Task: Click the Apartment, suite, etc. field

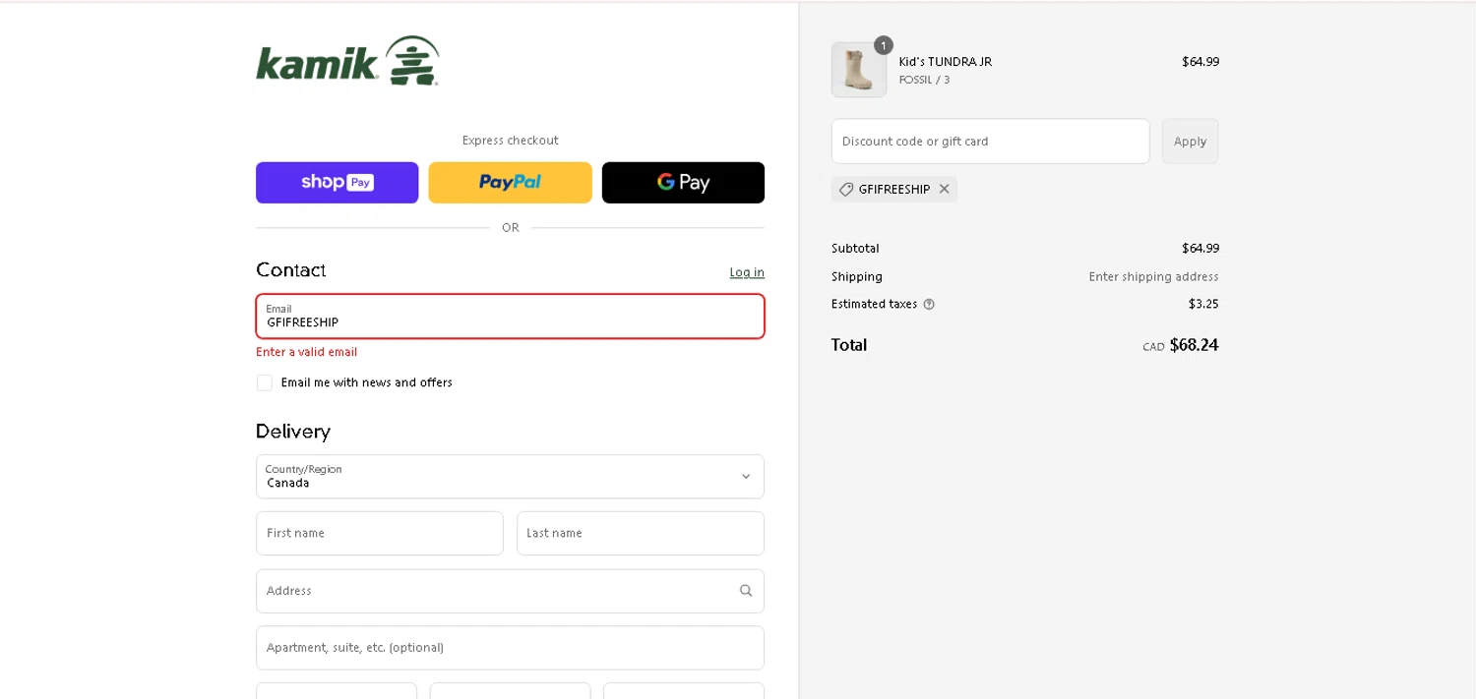Action: [x=510, y=648]
